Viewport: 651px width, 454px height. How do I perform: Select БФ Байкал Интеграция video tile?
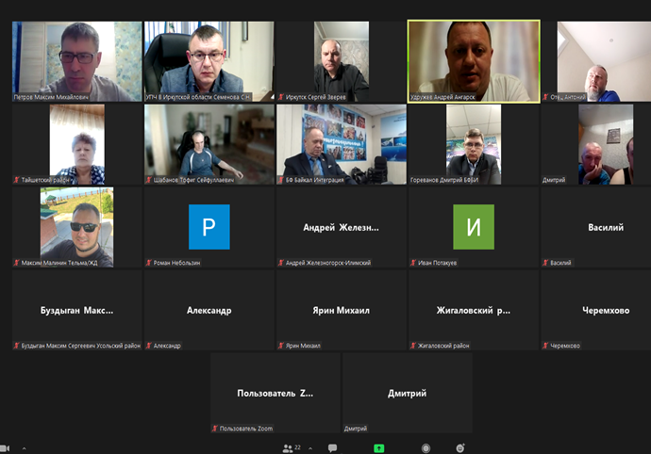coord(341,144)
